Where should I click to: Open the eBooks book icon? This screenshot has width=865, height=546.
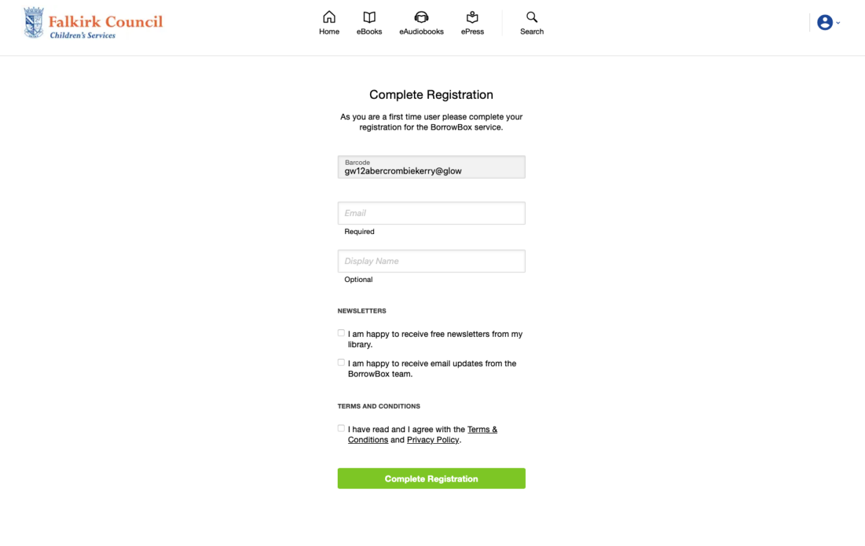369,17
